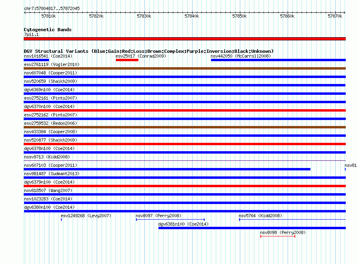Click nsv520877 (Shaikh2009) label
Screen dimensions: 357x264
(x=51, y=140)
